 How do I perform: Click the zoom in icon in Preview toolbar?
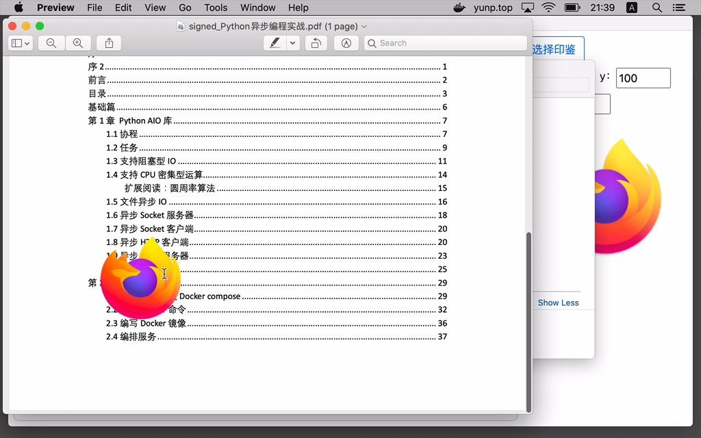tap(79, 43)
